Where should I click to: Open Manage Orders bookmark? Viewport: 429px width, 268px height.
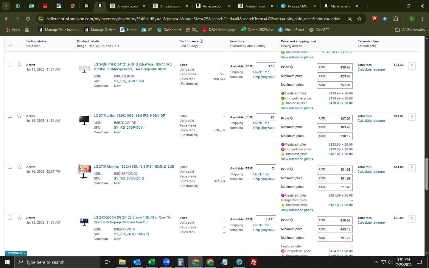tap(100, 30)
